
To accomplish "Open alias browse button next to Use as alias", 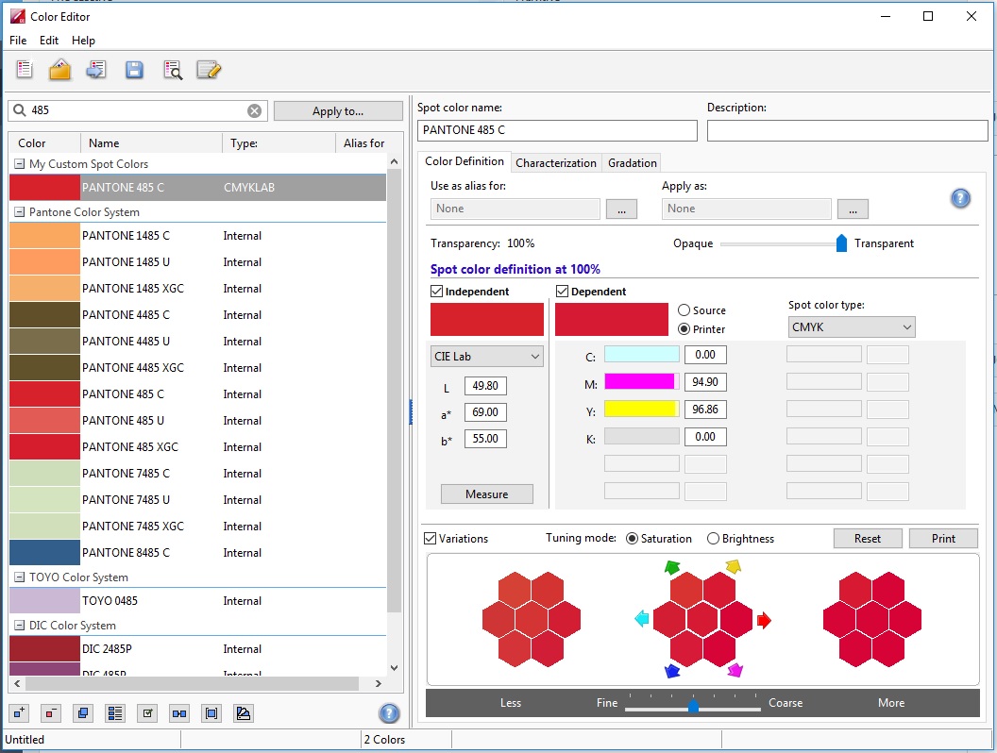I will 621,209.
